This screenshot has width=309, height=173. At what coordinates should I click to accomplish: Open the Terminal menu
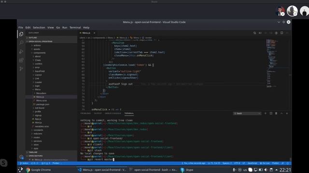[75, 27]
